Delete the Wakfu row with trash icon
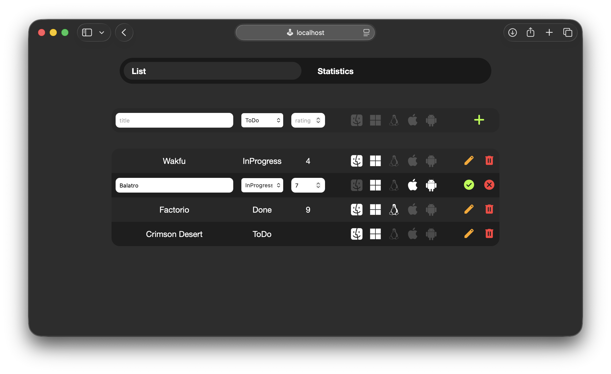 (489, 161)
